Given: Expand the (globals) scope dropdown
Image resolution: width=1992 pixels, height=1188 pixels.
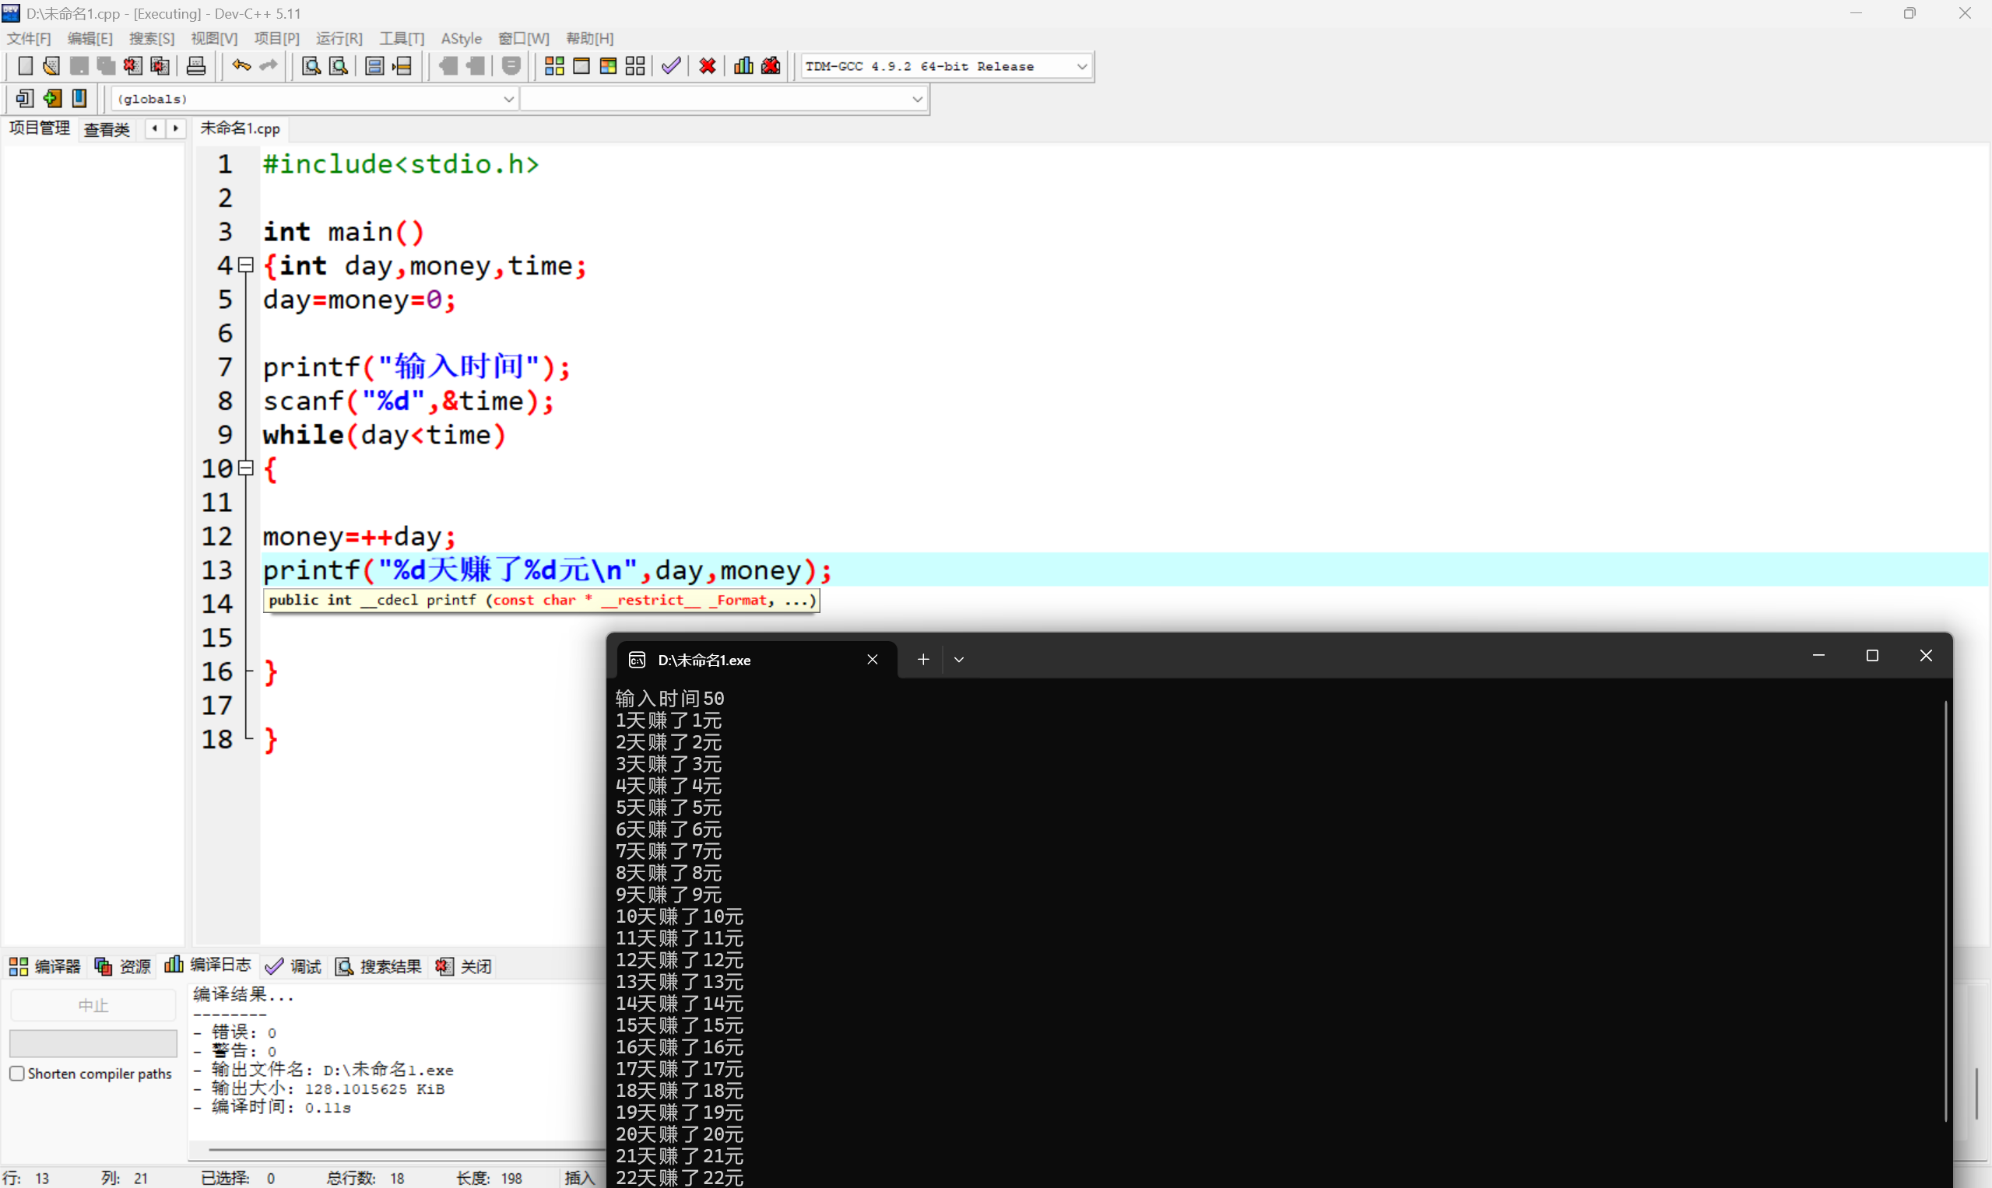Looking at the screenshot, I should [508, 100].
